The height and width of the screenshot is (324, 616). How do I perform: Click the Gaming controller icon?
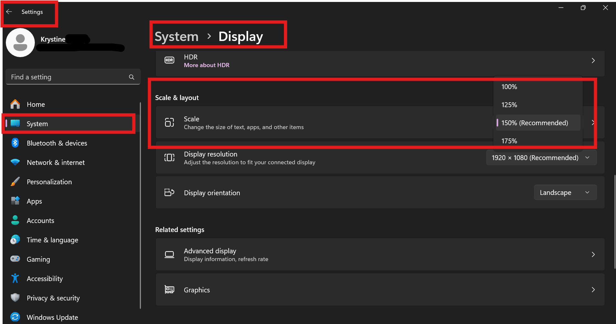click(x=15, y=259)
